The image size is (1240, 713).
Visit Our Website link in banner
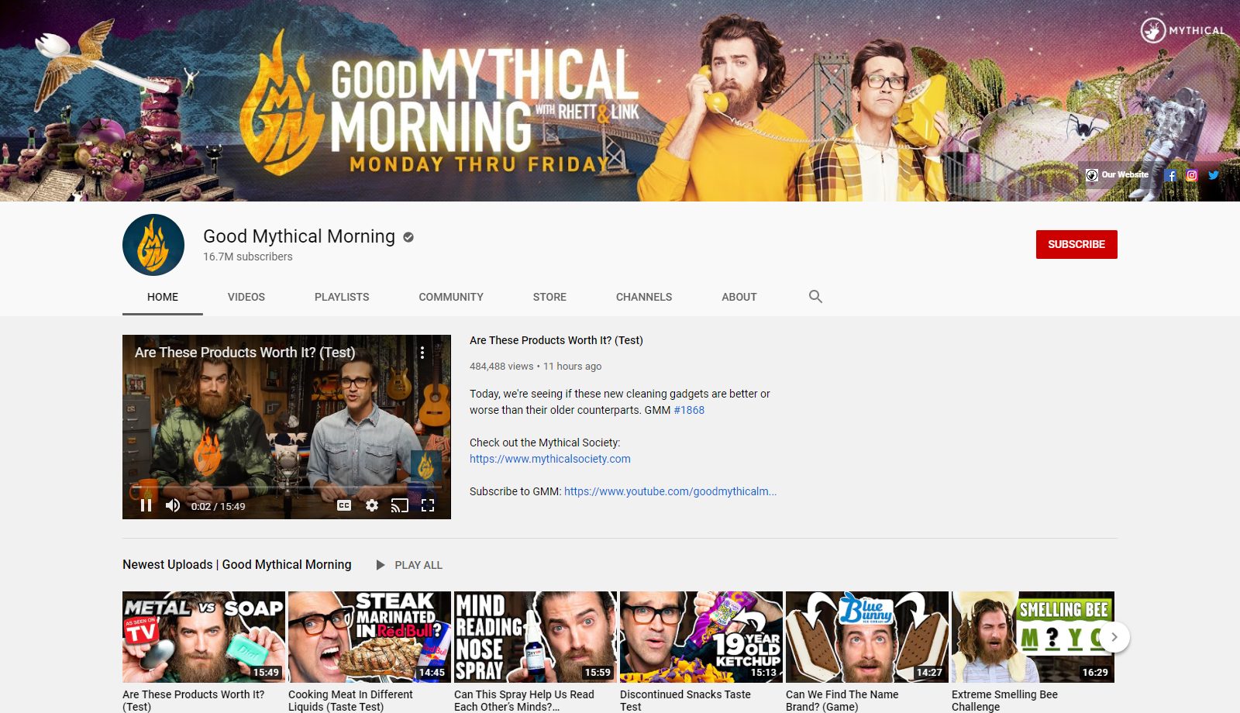[1118, 175]
